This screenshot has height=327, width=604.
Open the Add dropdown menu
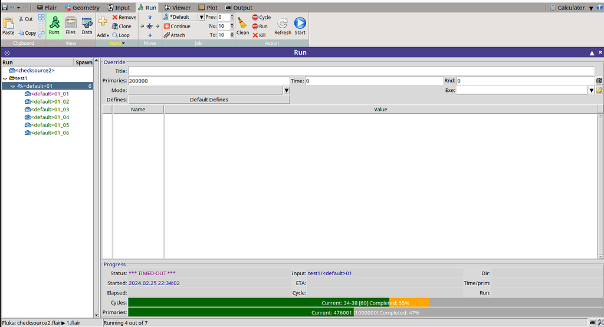pos(103,35)
